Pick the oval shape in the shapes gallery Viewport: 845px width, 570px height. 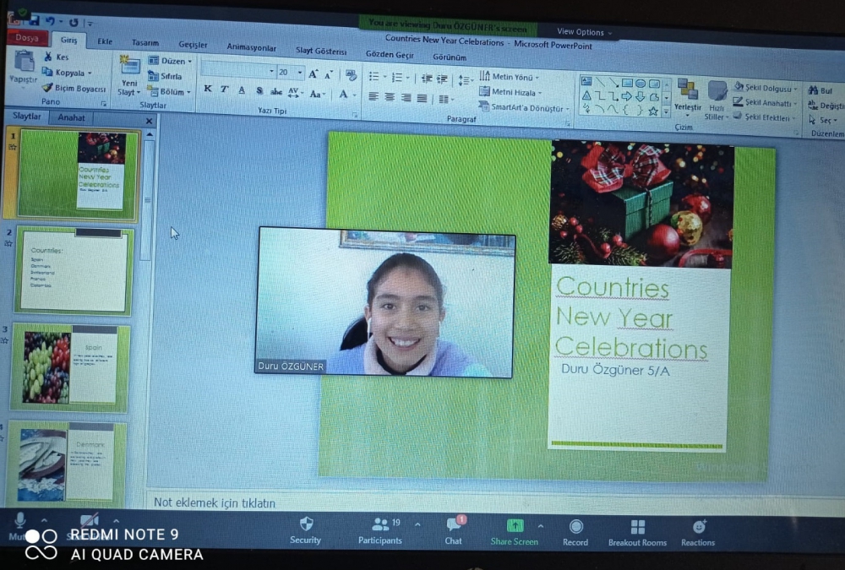pos(641,84)
